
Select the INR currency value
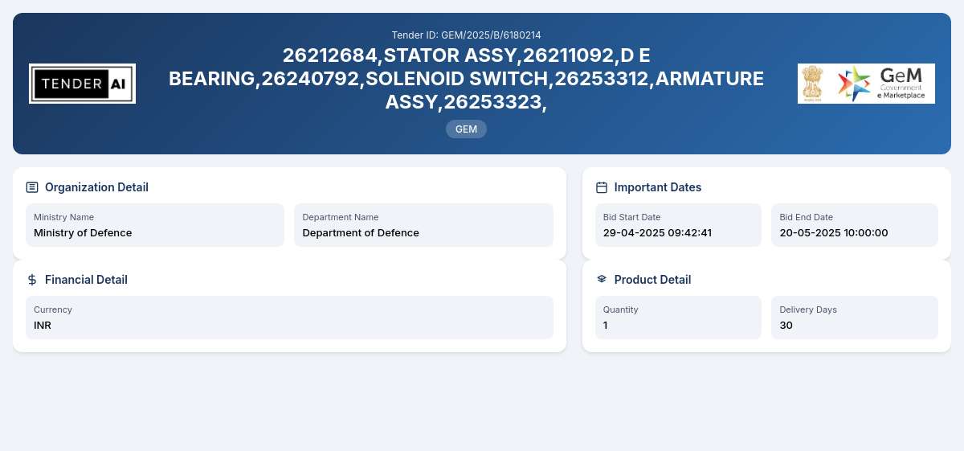tap(43, 326)
